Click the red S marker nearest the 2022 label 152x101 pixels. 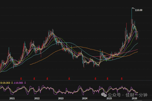click(34, 78)
